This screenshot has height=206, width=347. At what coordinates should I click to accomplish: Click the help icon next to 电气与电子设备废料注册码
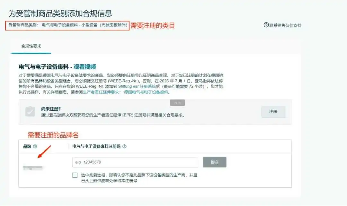(x=124, y=146)
